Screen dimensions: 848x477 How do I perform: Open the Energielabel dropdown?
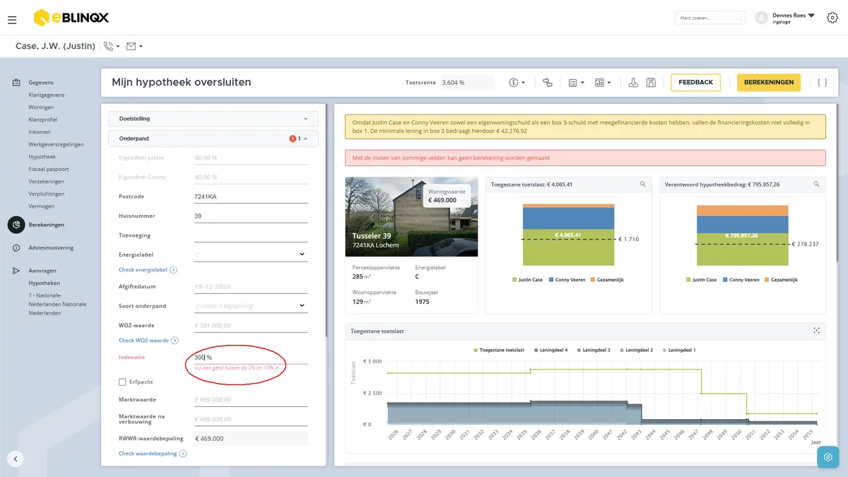click(251, 254)
